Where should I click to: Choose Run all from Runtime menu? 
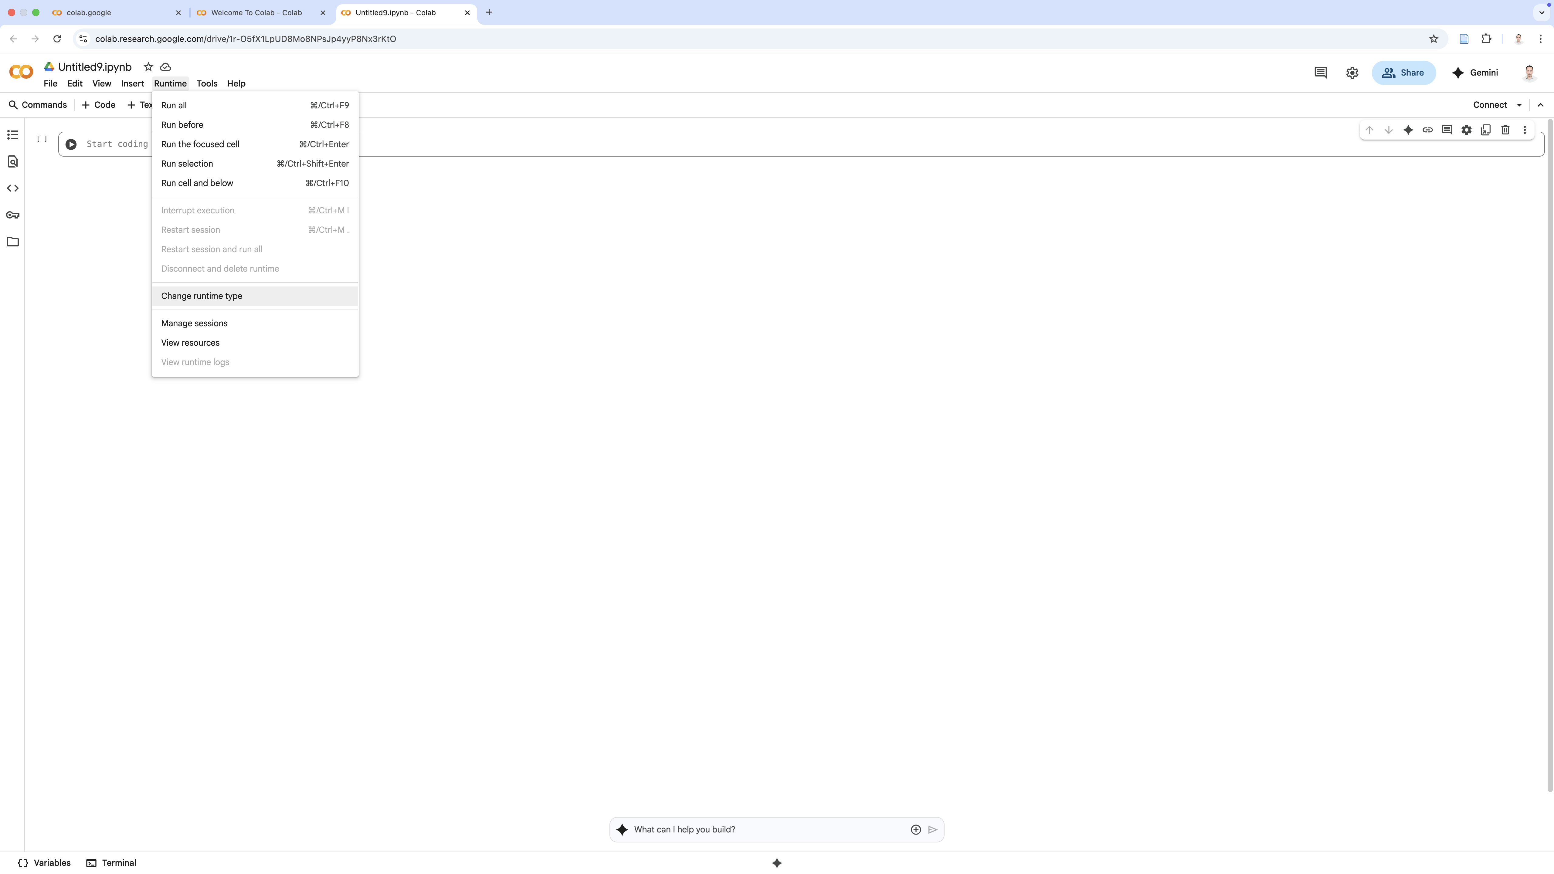[174, 105]
